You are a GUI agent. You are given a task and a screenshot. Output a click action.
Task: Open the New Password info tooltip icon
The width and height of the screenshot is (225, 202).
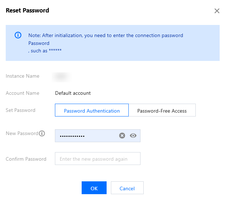tap(42, 134)
